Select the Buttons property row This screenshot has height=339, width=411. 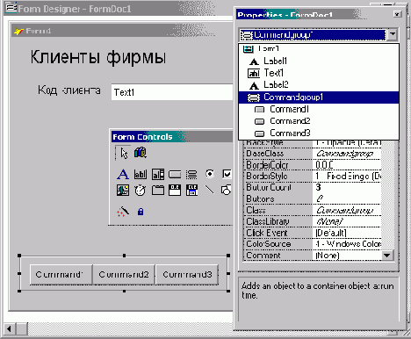pos(313,198)
